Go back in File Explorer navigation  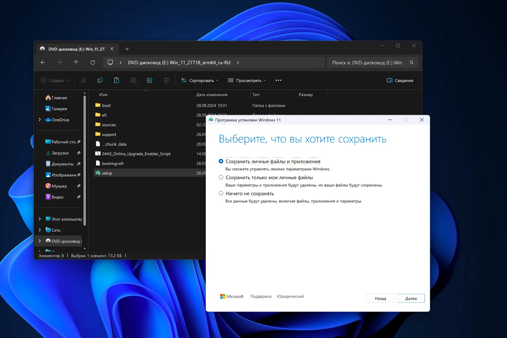tap(43, 63)
